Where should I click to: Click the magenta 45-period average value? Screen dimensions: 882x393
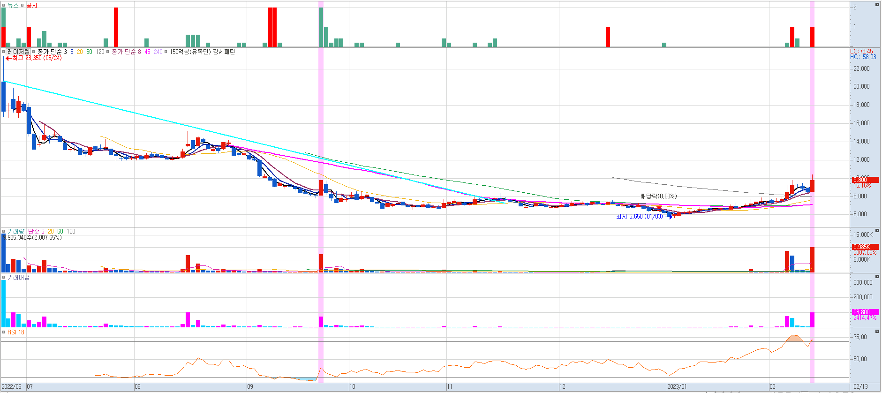(x=147, y=52)
